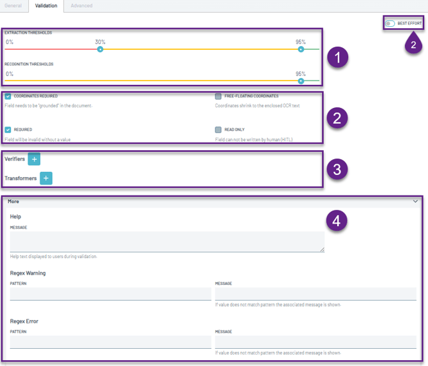The width and height of the screenshot is (428, 366).
Task: Click the purple callout badge numbered 3
Action: click(x=337, y=169)
